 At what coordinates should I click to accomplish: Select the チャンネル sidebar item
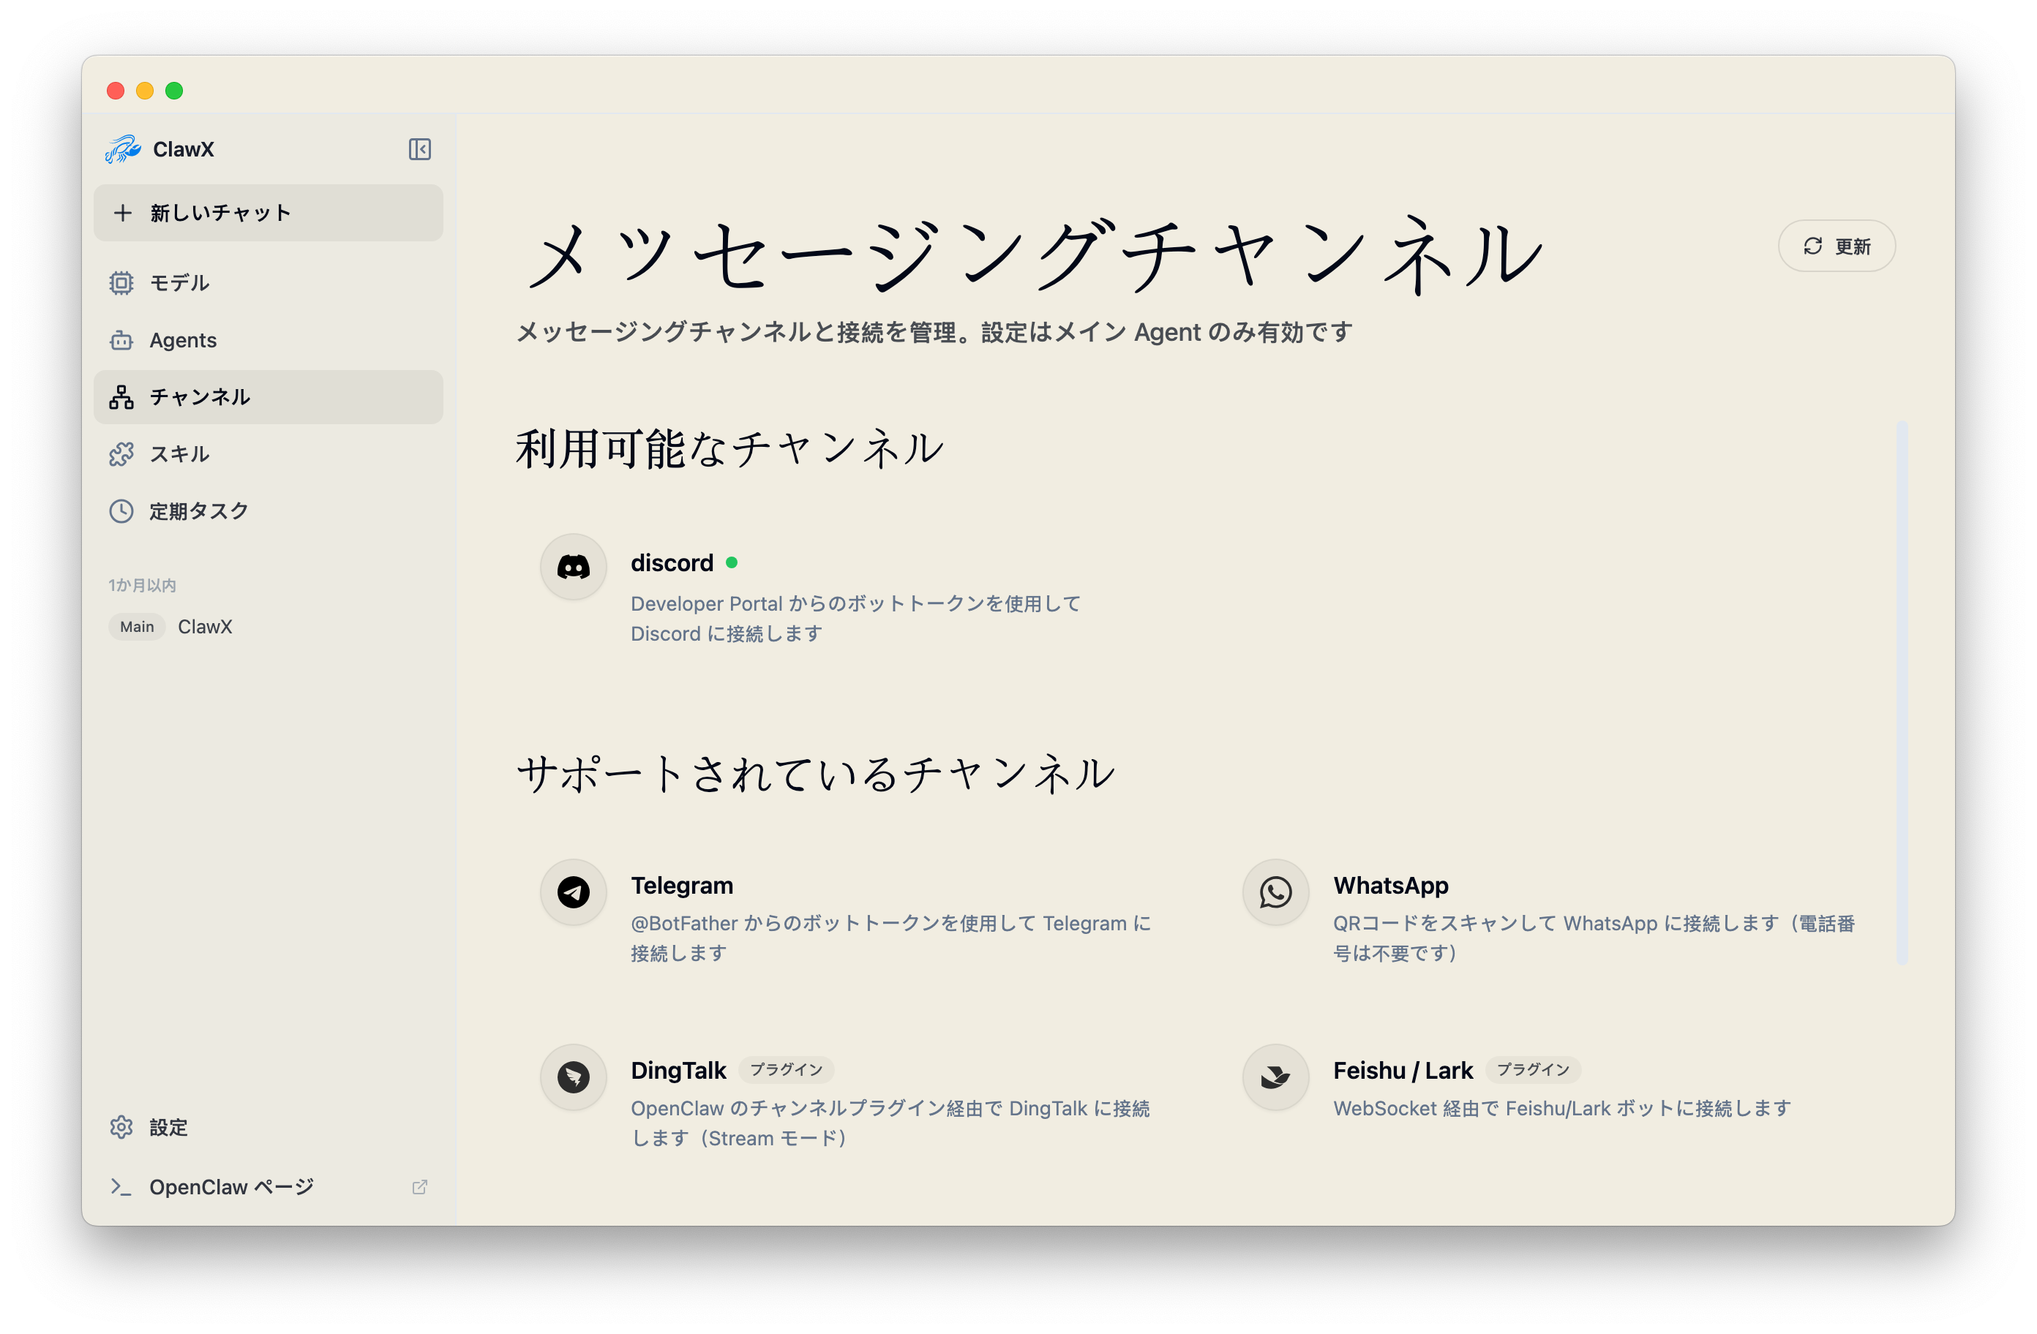200,397
